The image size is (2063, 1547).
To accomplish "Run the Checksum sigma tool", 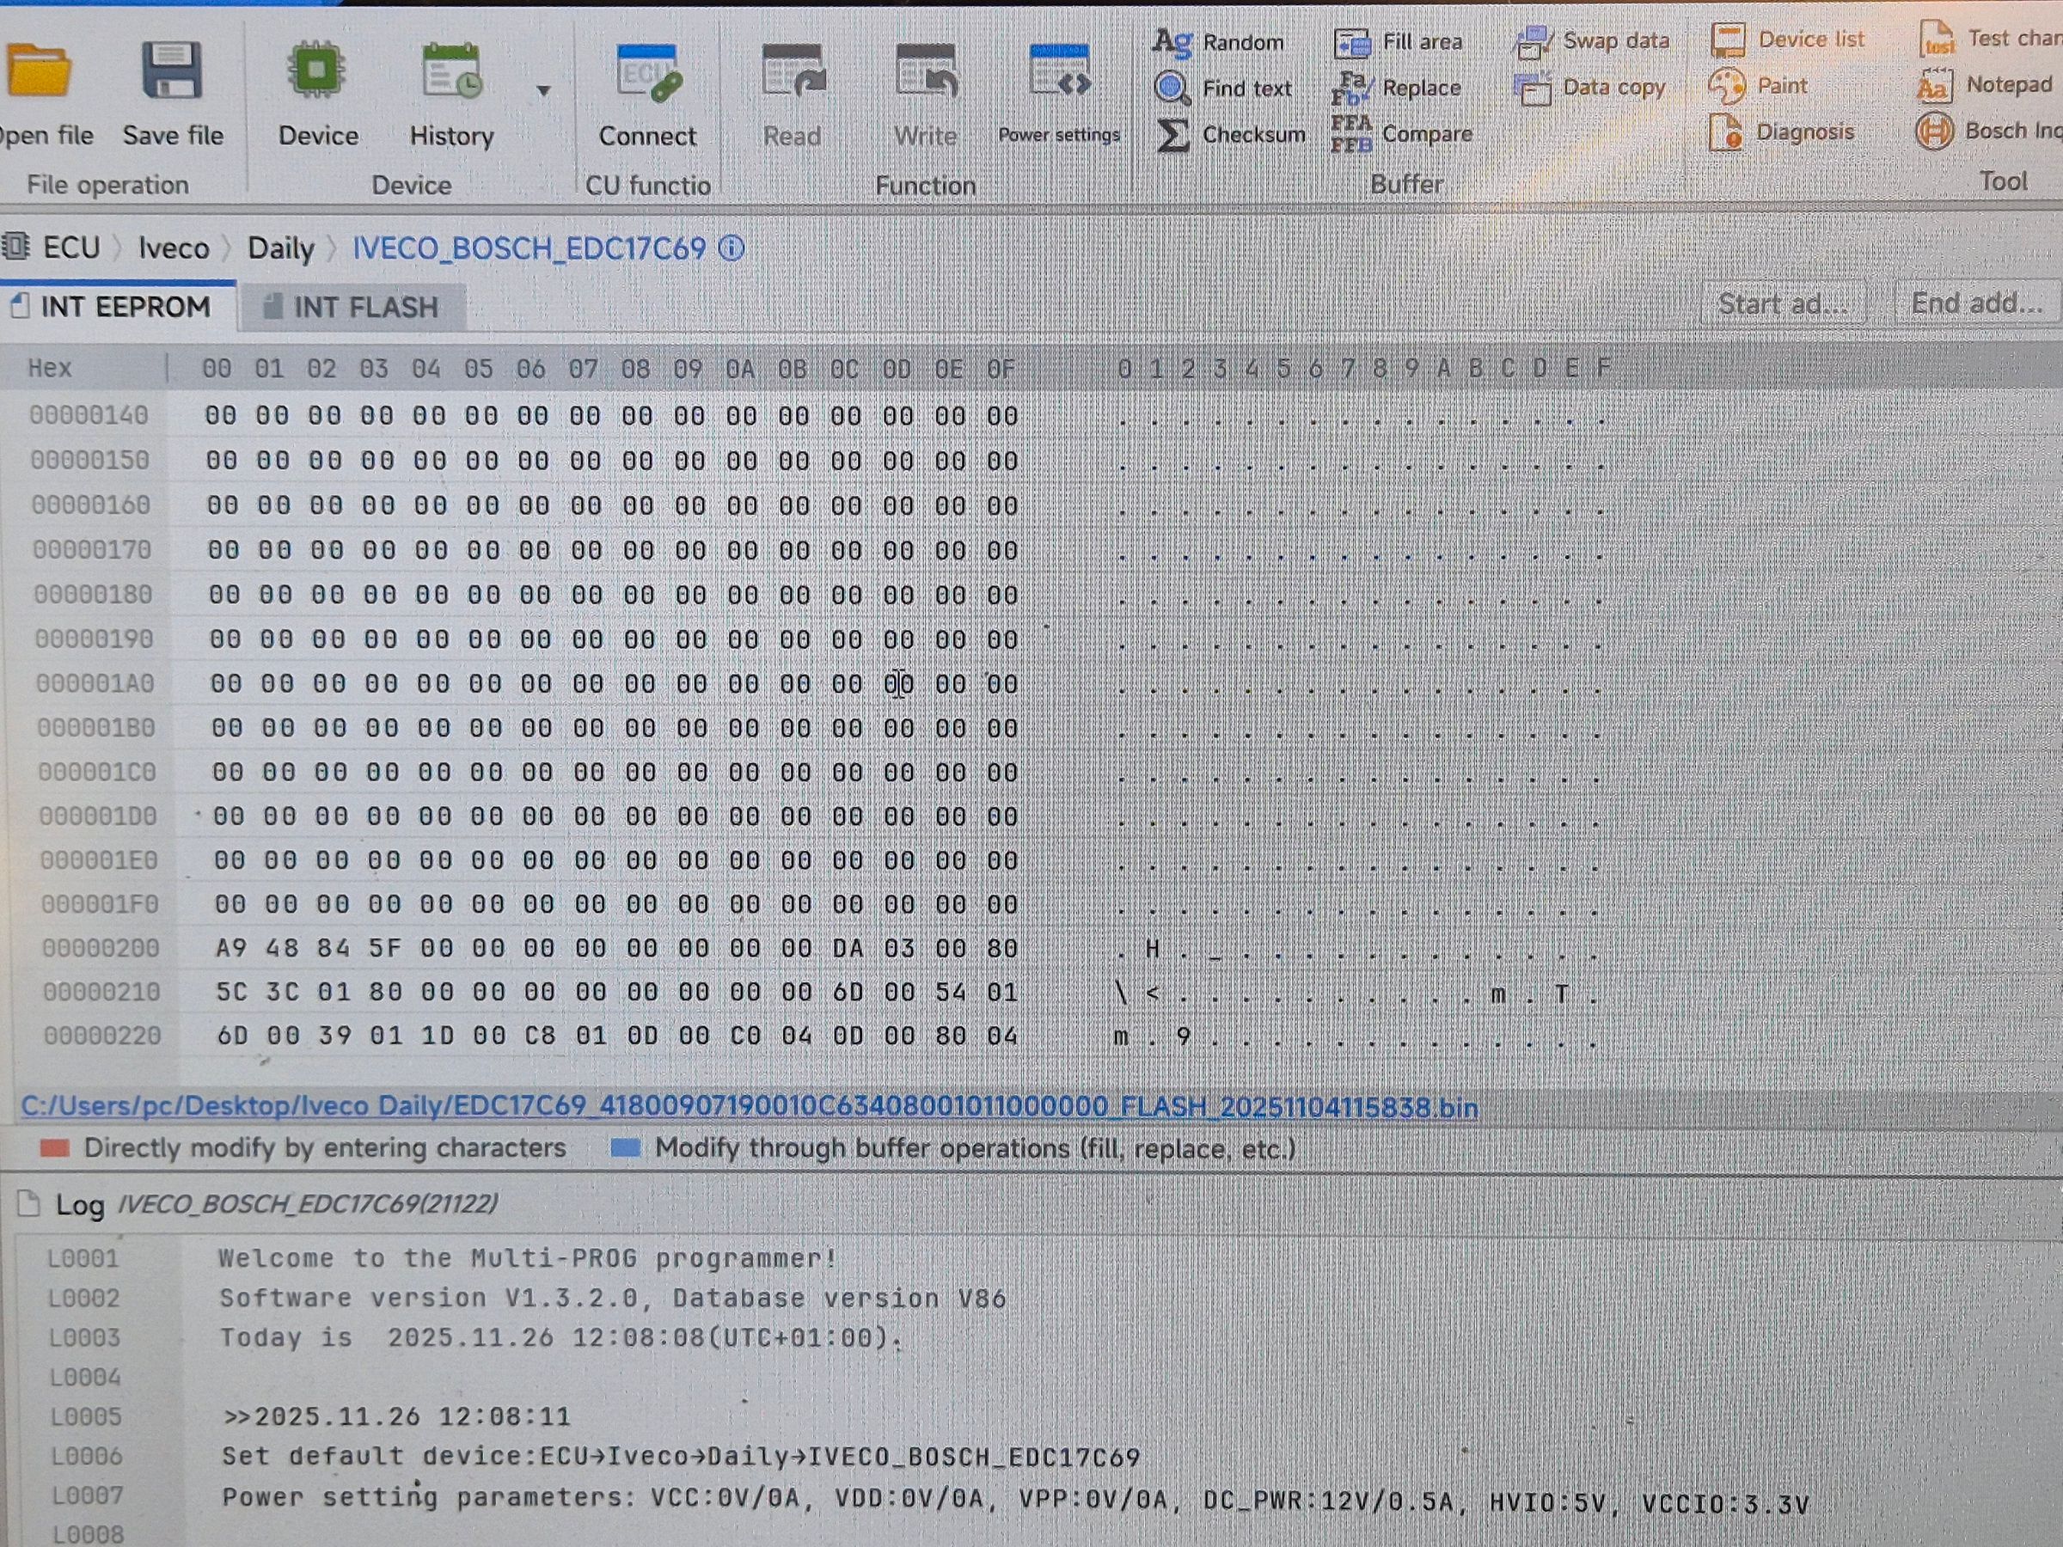I will [x=1173, y=135].
